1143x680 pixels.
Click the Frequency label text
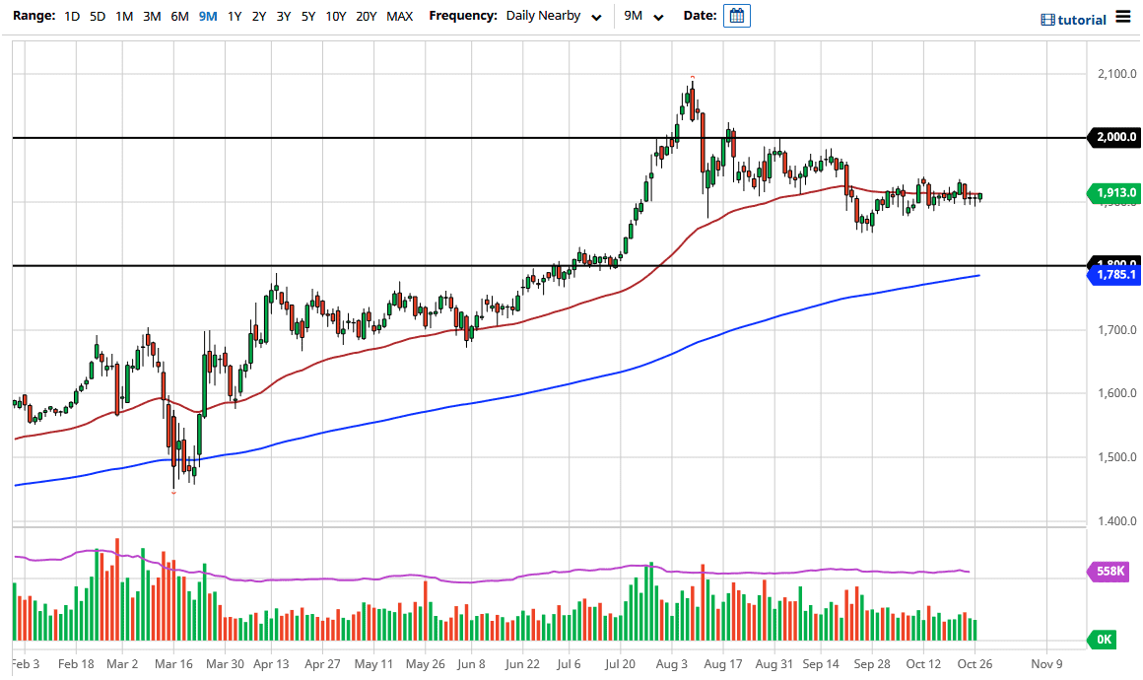pos(463,16)
